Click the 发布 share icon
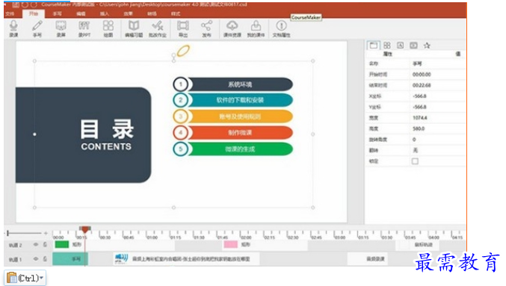506x286 pixels. [206, 28]
